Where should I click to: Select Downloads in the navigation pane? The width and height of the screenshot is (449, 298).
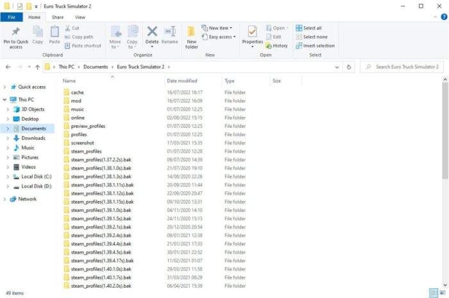(x=33, y=138)
